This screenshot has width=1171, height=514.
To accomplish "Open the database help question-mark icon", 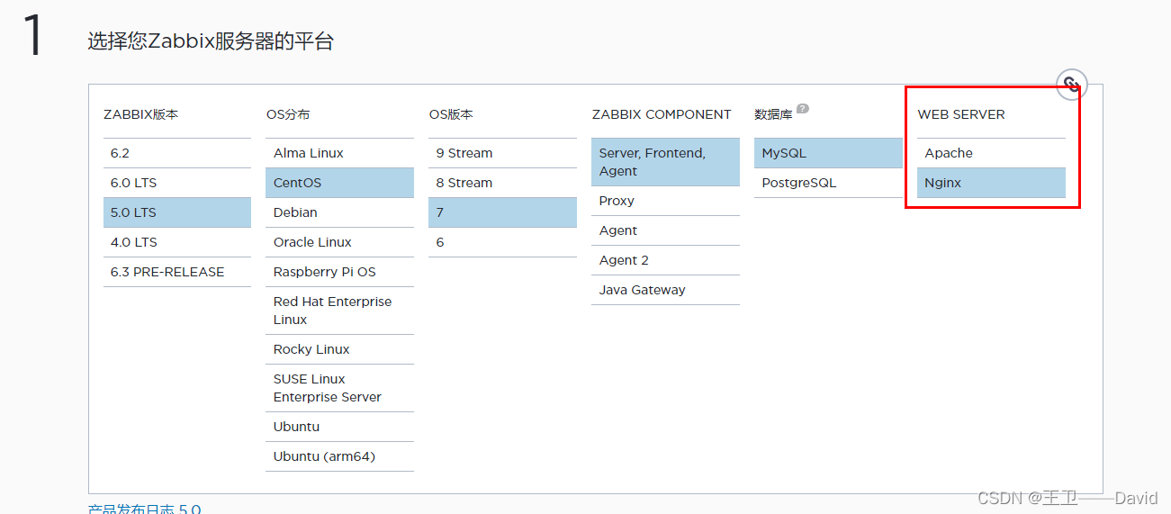I will 803,109.
